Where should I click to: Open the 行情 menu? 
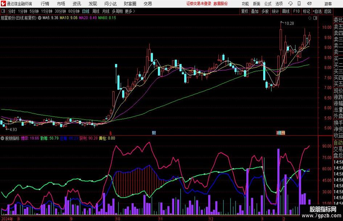45,4
